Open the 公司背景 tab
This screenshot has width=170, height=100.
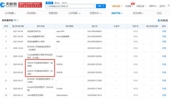[x=10, y=13]
